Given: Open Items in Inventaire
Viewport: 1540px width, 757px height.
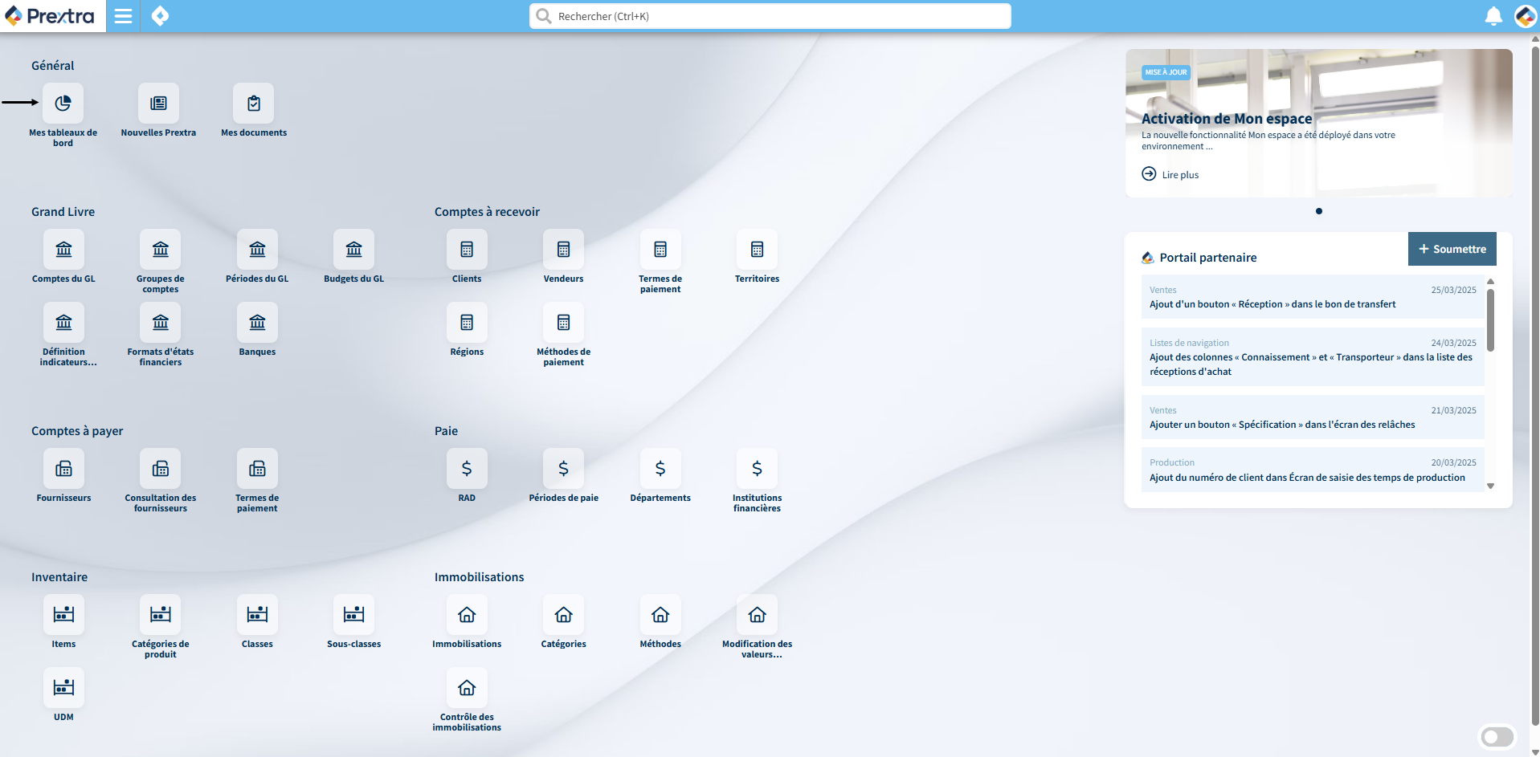Looking at the screenshot, I should pos(63,615).
